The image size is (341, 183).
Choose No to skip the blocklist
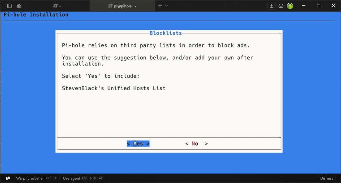coord(196,144)
